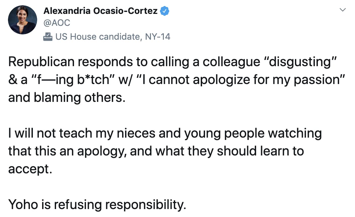Screen dimensions: 355x217
Task: Click the phrase "refusing responsibility."
Action: 120,205
